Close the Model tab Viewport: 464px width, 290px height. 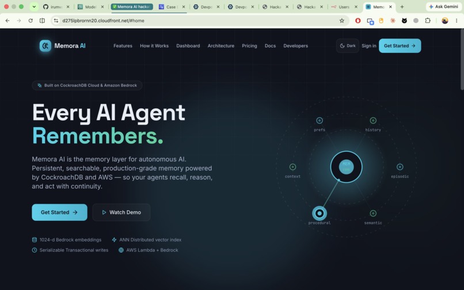pyautogui.click(x=102, y=7)
